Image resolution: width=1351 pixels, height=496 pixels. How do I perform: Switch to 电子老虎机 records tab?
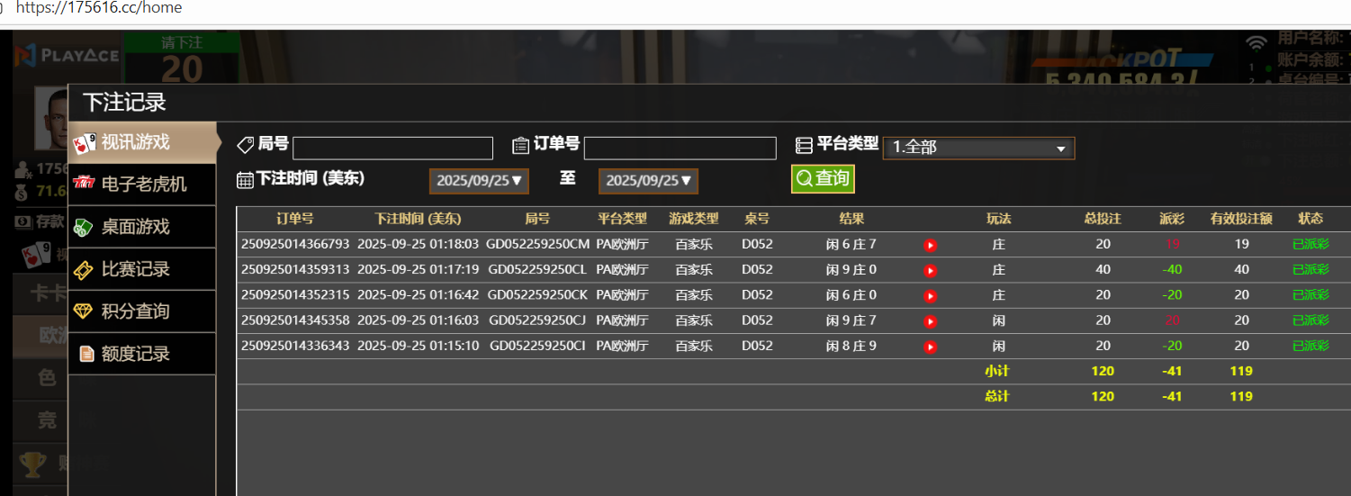[142, 185]
